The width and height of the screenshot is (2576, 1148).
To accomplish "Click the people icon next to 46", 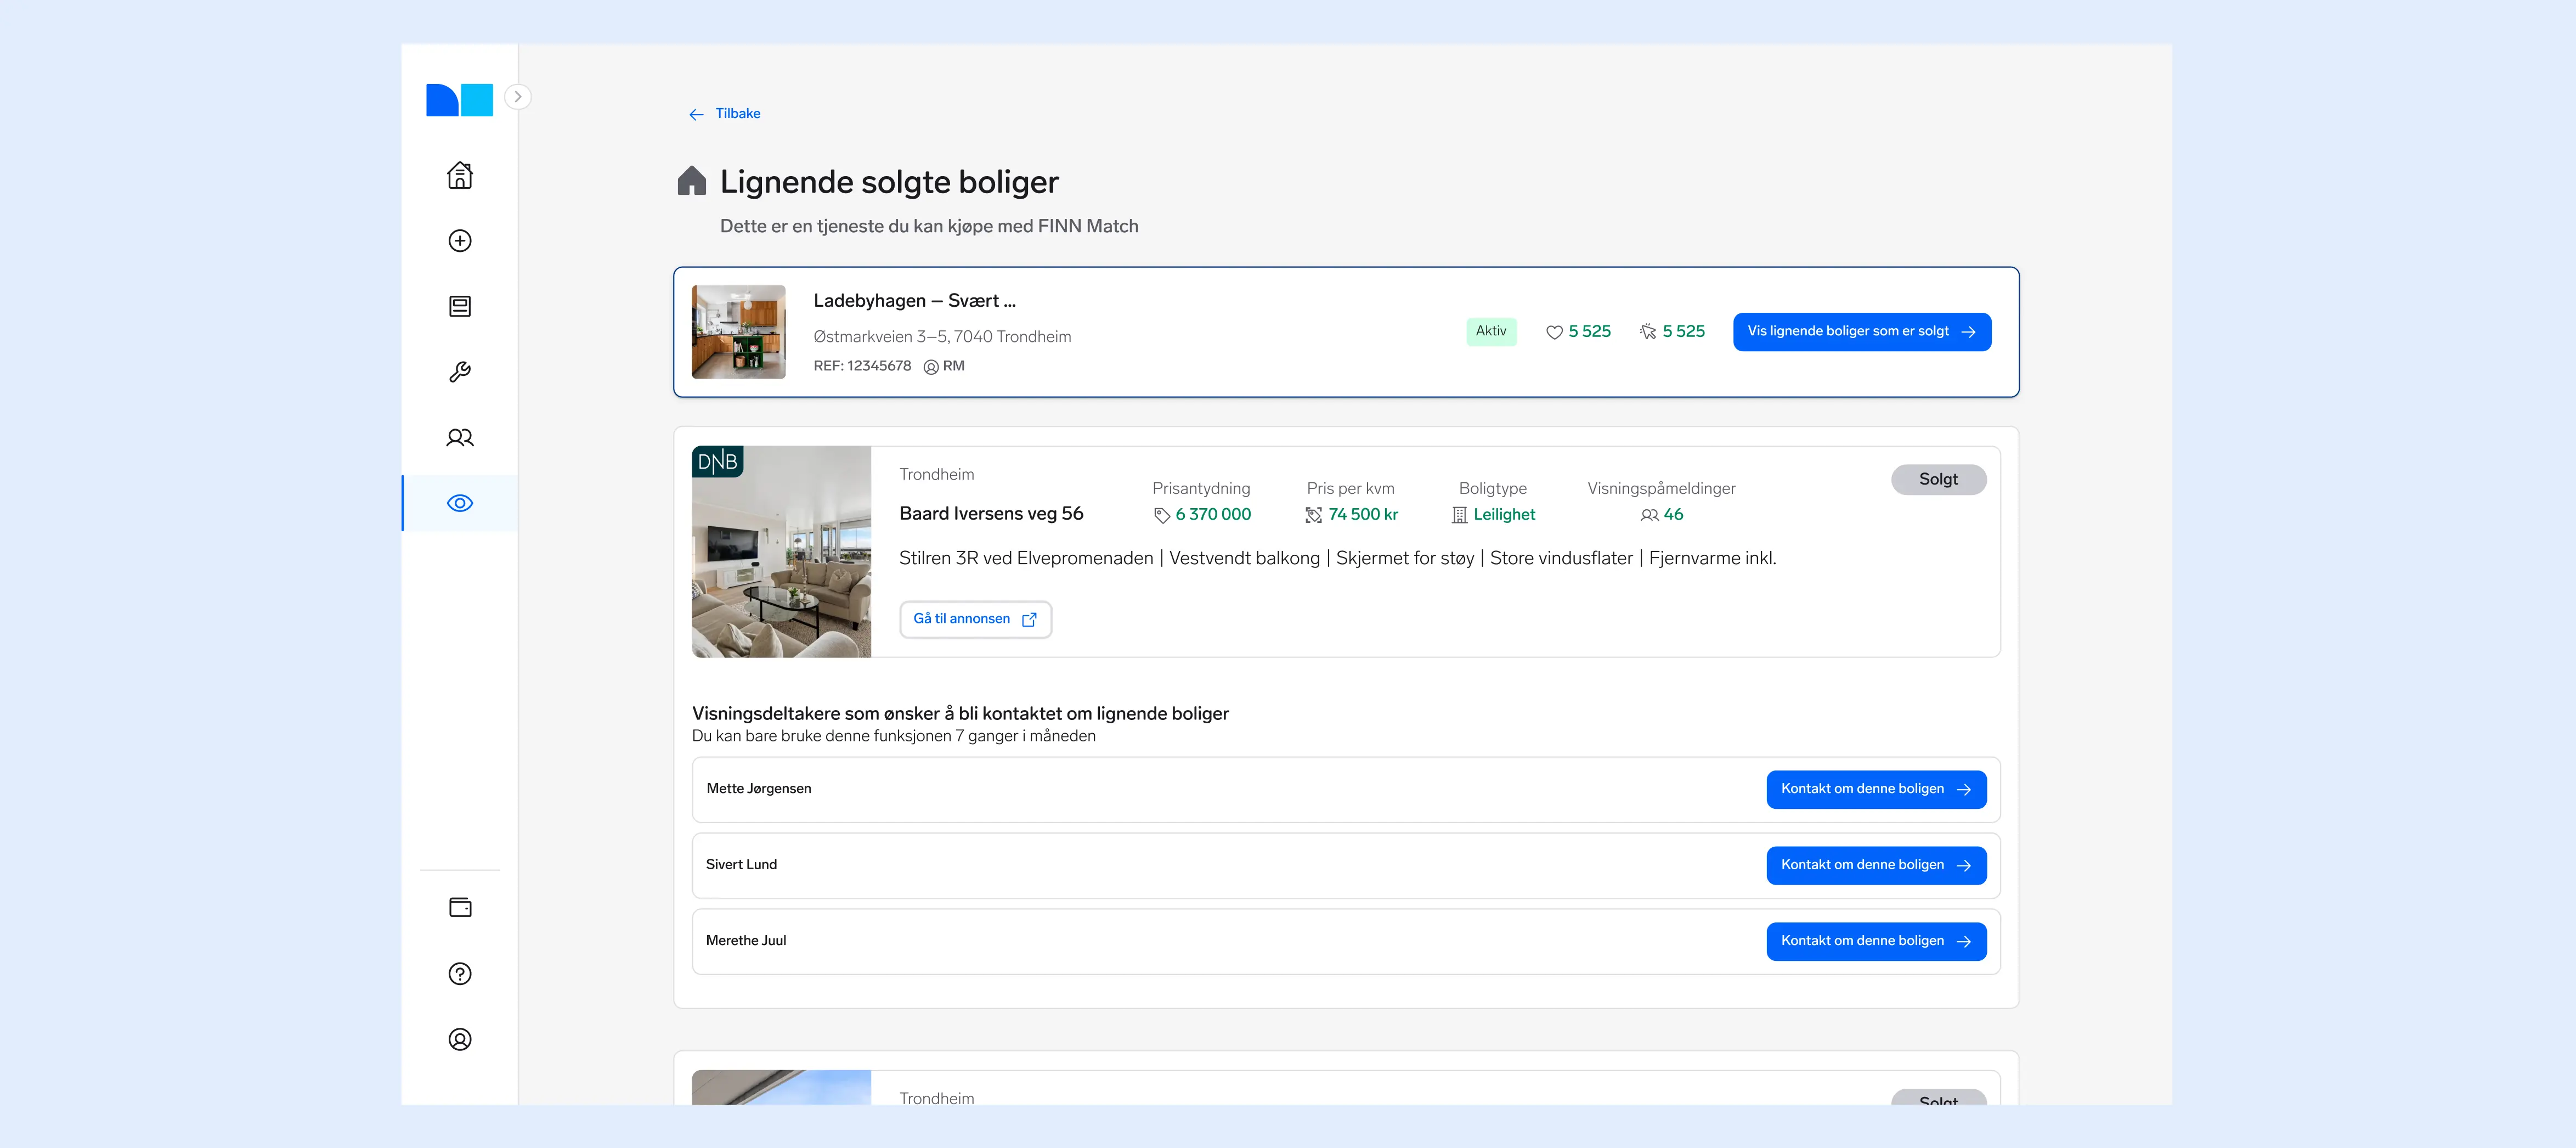I will pos(1649,515).
